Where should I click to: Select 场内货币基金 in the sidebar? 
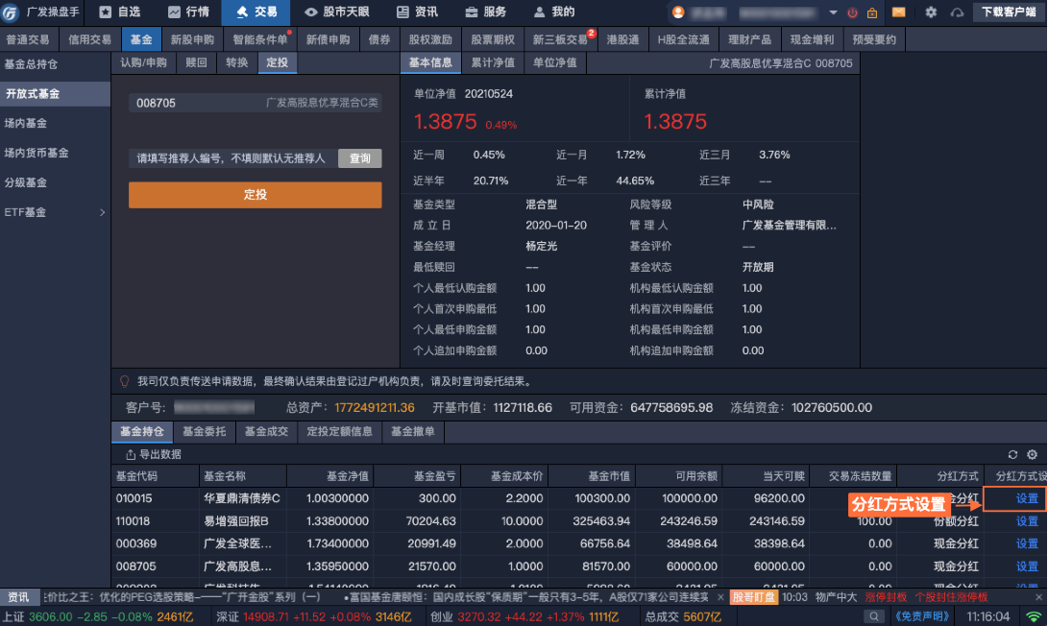[37, 153]
